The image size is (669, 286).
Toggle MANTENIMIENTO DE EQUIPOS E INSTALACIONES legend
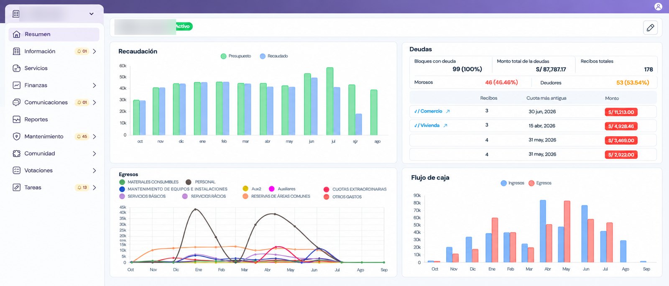174,189
